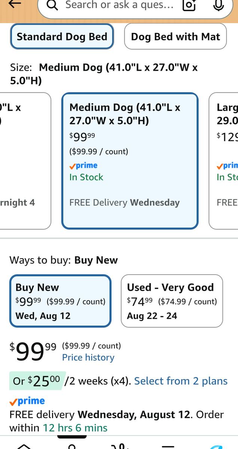Open the Select from 2 plans link
The image size is (238, 449).
[181, 381]
